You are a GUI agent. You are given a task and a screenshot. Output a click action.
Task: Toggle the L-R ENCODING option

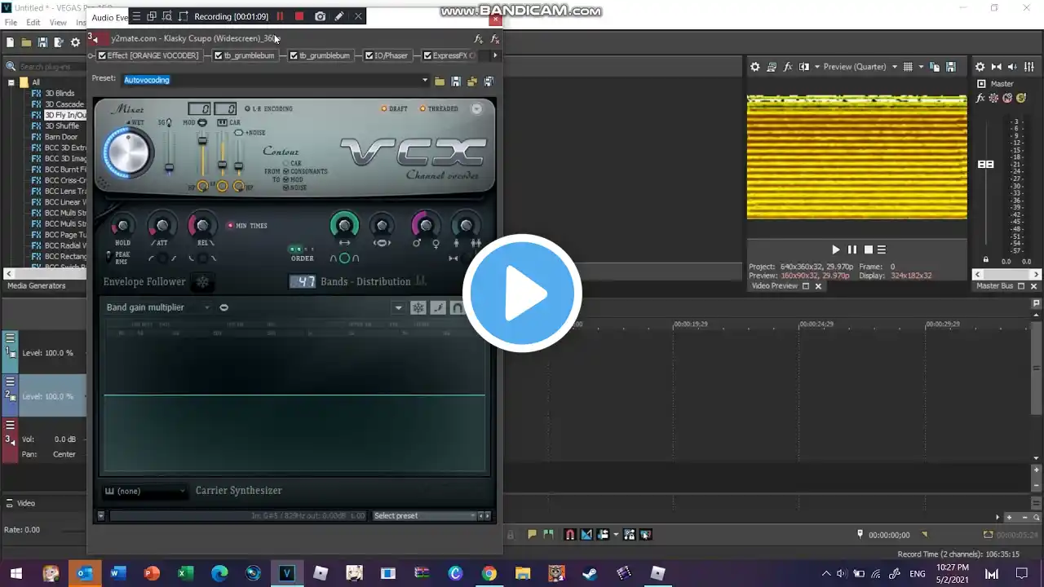pos(248,108)
